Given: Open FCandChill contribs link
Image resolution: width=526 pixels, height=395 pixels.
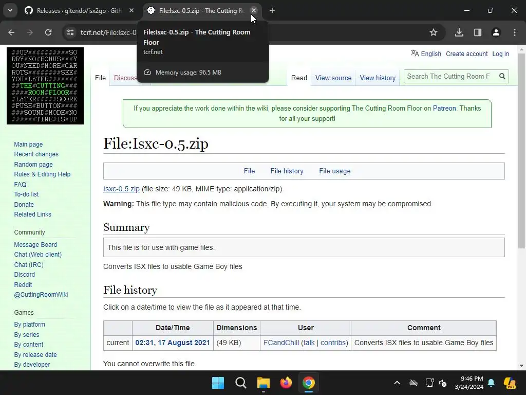Looking at the screenshot, I should coord(333,343).
